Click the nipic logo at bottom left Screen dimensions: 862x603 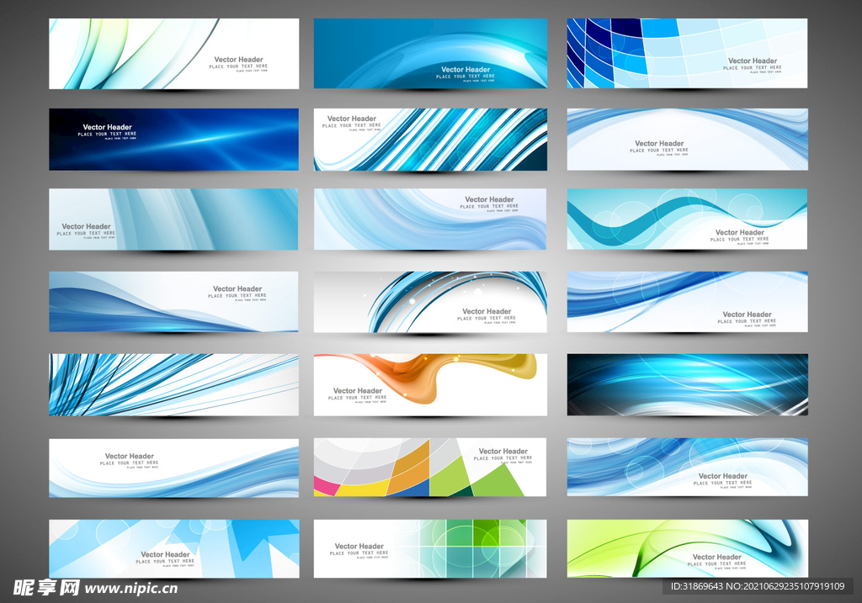point(40,587)
